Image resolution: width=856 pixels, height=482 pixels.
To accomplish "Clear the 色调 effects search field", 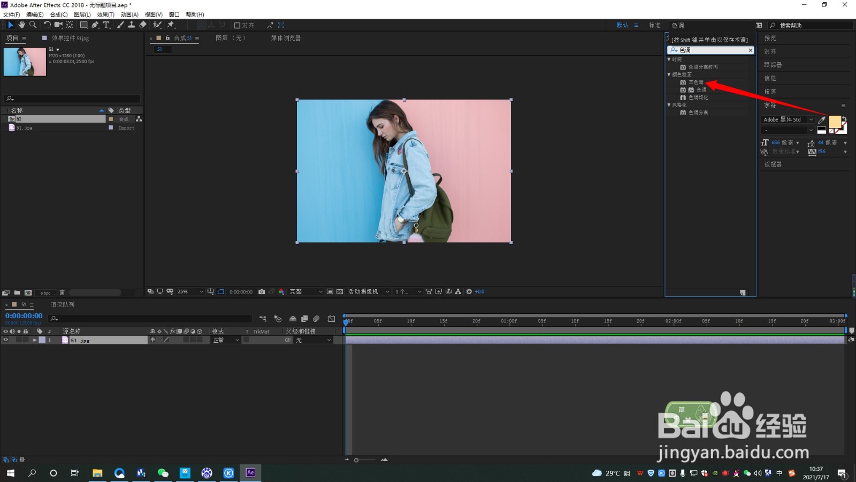I will (x=750, y=50).
